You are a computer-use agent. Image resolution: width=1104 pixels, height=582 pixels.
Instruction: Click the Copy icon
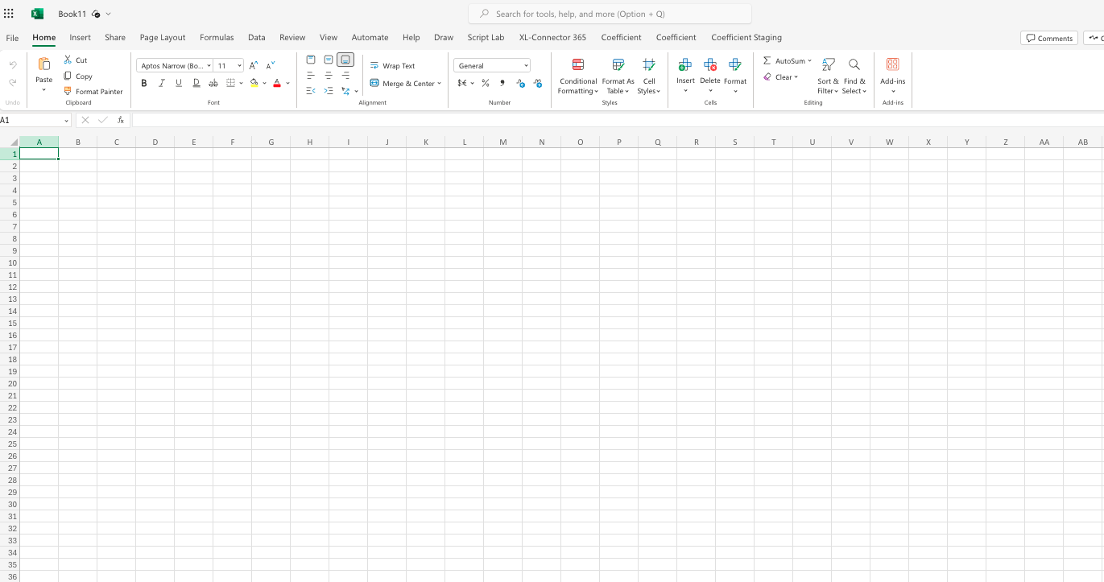point(68,76)
